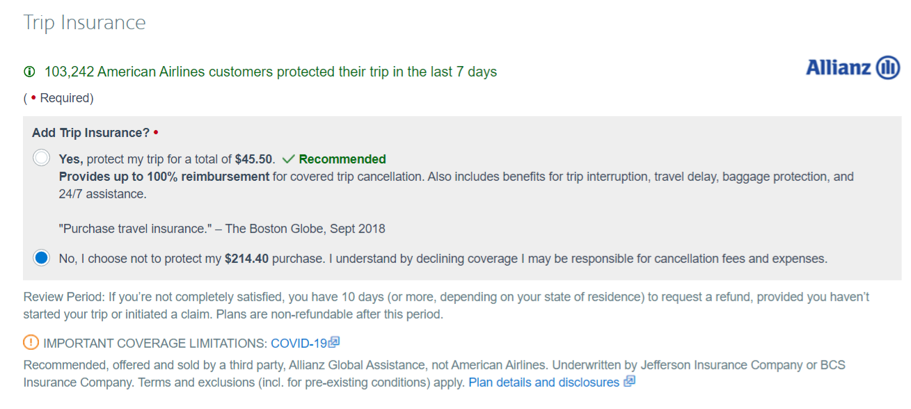Click the $45.50 insurance price text
This screenshot has width=911, height=409.
point(255,159)
